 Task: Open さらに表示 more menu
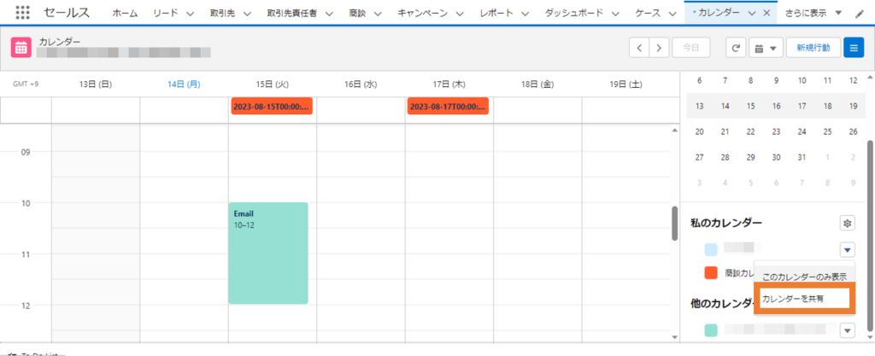[813, 14]
